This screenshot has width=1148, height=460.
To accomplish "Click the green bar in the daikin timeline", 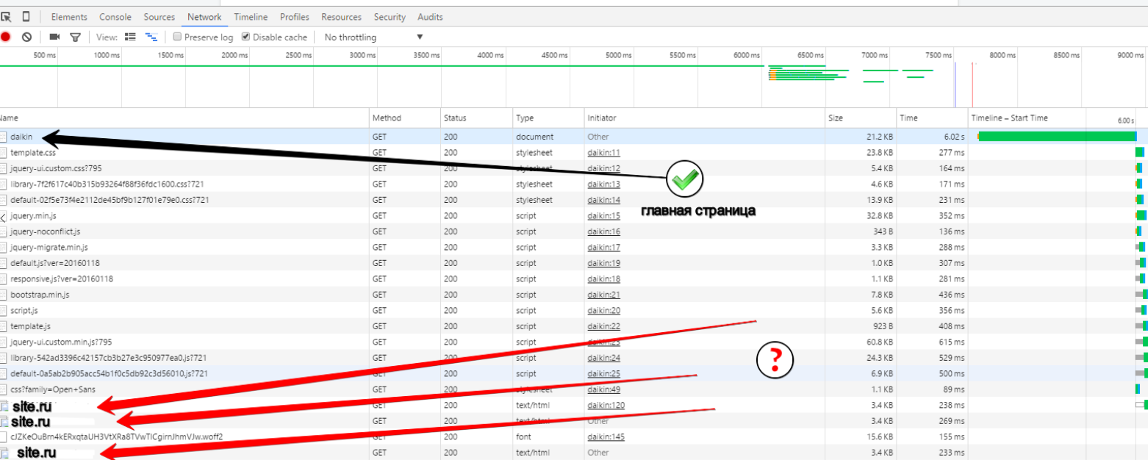I will (1056, 137).
